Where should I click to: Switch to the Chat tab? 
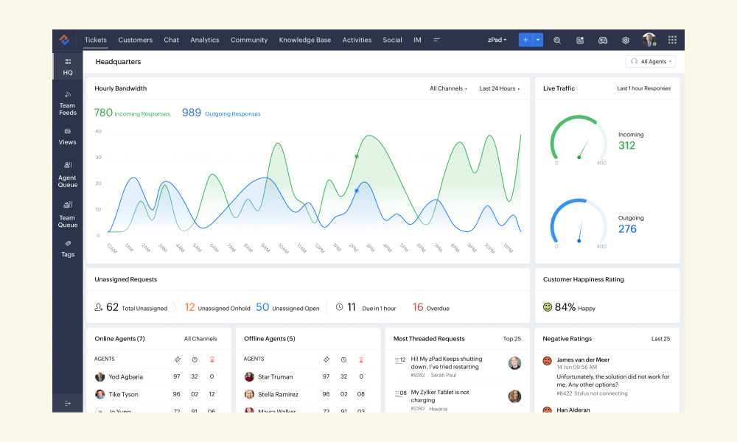[172, 40]
